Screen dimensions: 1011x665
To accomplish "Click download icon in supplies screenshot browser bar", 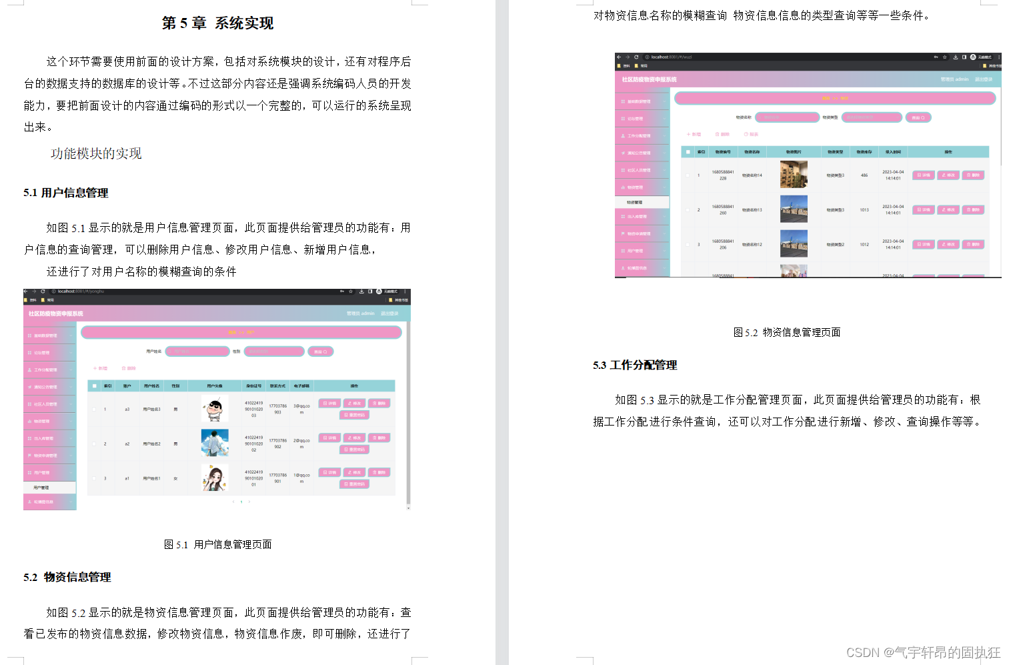I will 955,57.
